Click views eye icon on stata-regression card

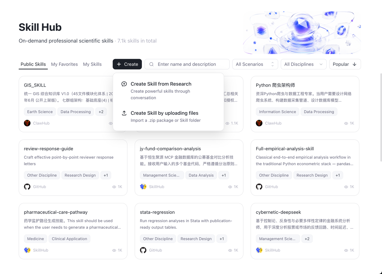230,250
